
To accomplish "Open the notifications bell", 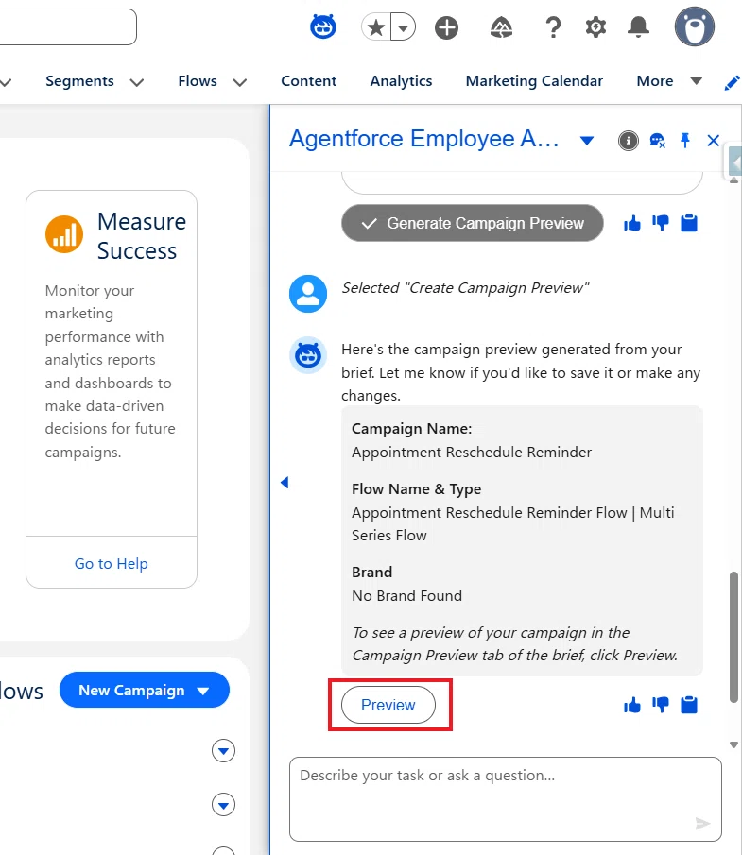I will 638,26.
